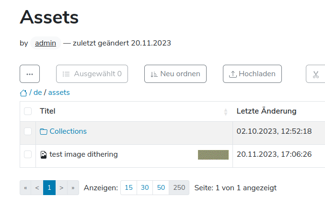Screen dimensions: 325x220
Task: Open the admin user link
Action: (46, 43)
